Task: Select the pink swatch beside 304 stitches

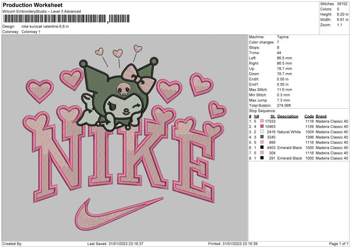Action: pos(262,153)
